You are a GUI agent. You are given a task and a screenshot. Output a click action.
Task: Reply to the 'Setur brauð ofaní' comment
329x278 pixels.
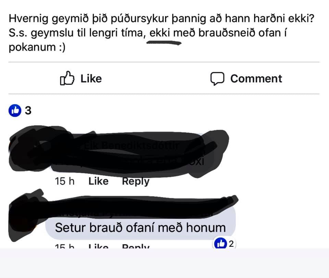coord(136,246)
